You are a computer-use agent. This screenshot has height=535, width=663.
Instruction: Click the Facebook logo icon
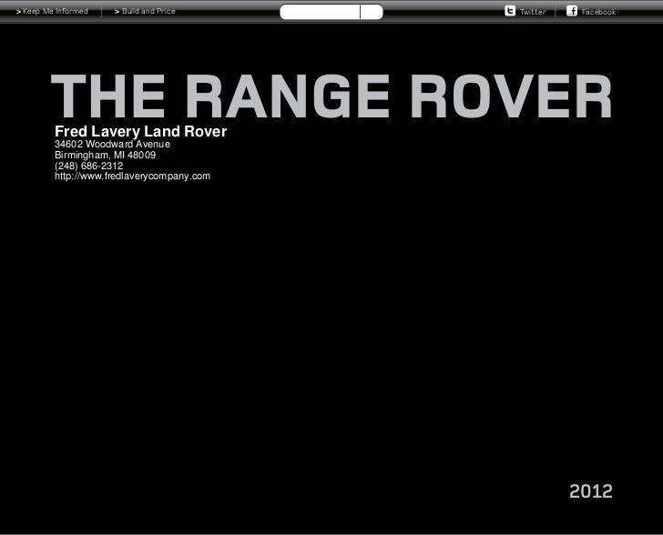pyautogui.click(x=572, y=11)
